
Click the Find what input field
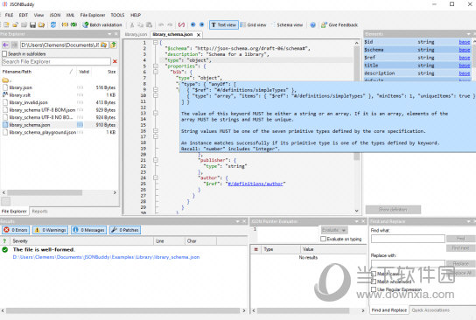pyautogui.click(x=408, y=239)
